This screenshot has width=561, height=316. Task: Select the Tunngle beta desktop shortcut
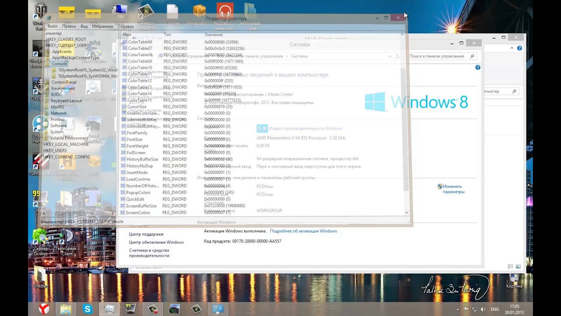pyautogui.click(x=41, y=165)
